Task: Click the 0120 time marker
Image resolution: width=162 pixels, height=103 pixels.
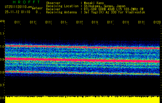Action: pos(157,22)
